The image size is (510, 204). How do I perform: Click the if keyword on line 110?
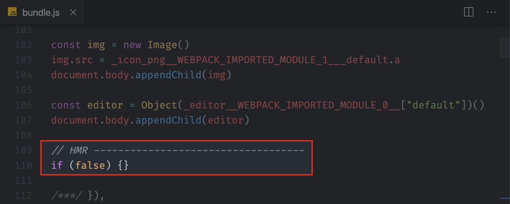[x=57, y=166]
